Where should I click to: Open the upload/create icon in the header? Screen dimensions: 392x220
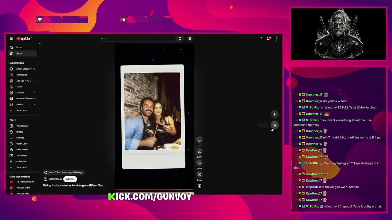click(261, 38)
